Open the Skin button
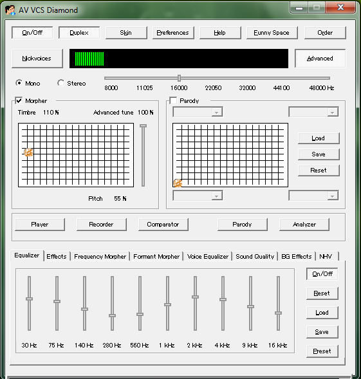The image size is (361, 379). 126,33
